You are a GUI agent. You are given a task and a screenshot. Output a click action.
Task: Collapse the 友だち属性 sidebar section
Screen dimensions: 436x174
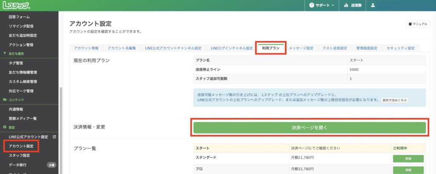(x=13, y=54)
